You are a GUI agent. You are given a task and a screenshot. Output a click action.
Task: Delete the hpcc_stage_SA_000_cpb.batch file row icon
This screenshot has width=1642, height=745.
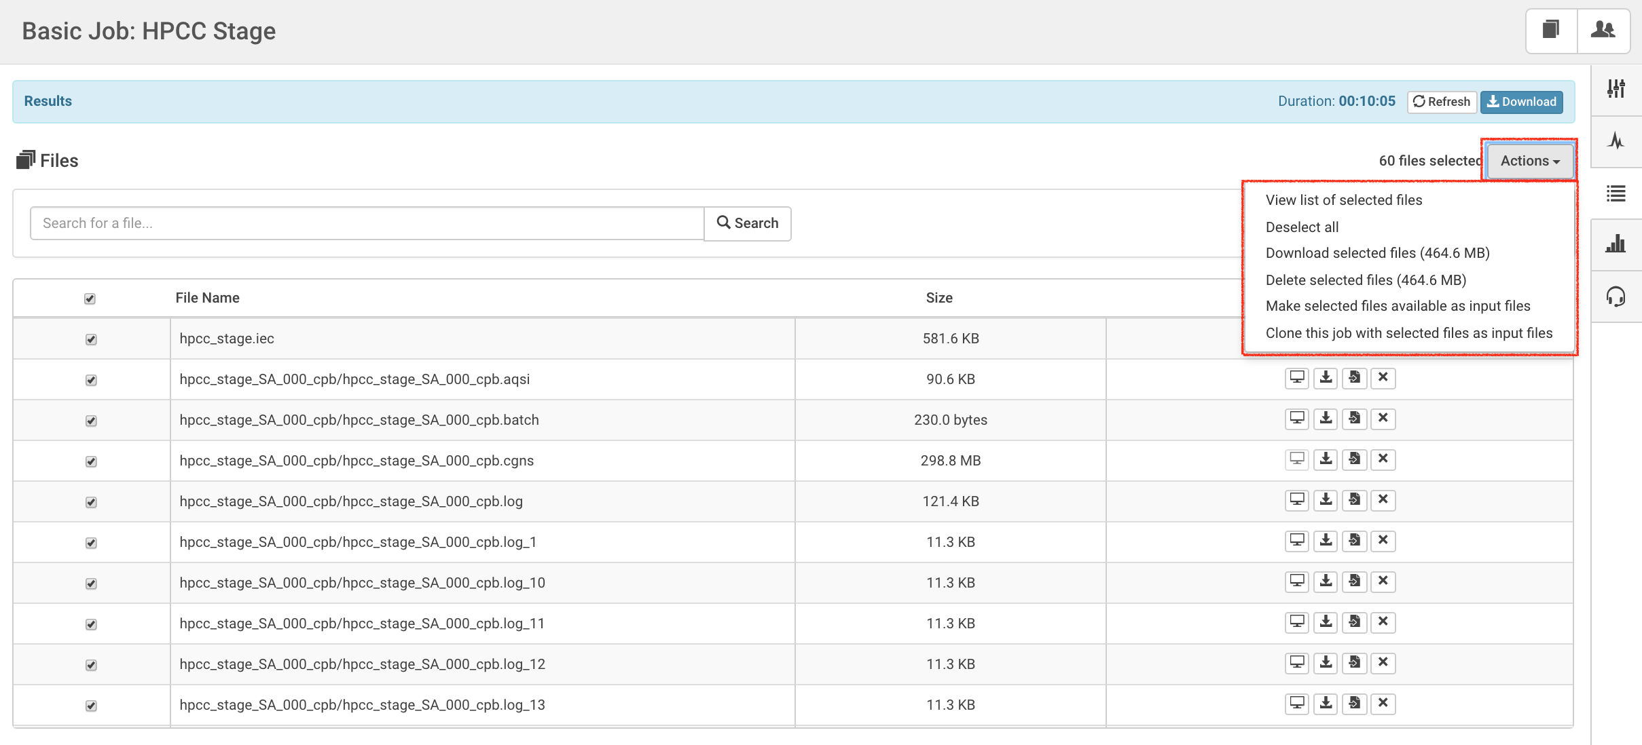tap(1383, 419)
